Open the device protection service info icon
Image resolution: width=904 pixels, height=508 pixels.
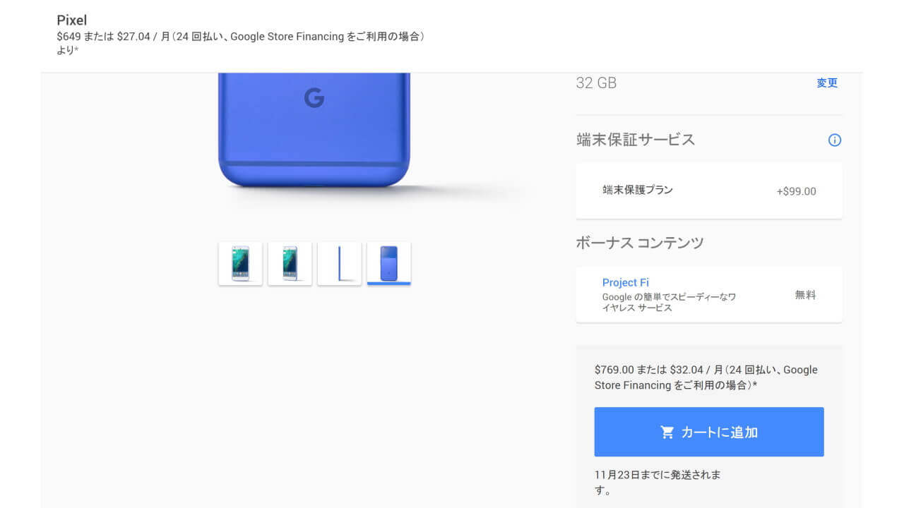click(834, 140)
